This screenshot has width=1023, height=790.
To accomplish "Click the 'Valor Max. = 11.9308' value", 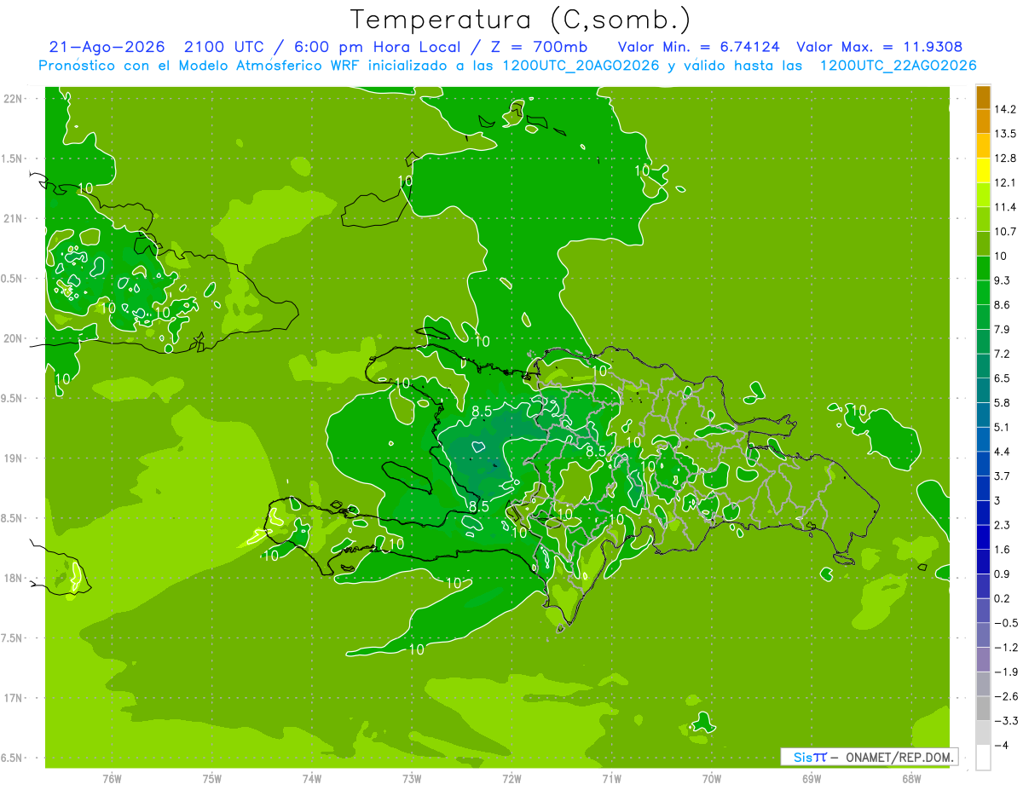I will click(x=879, y=47).
